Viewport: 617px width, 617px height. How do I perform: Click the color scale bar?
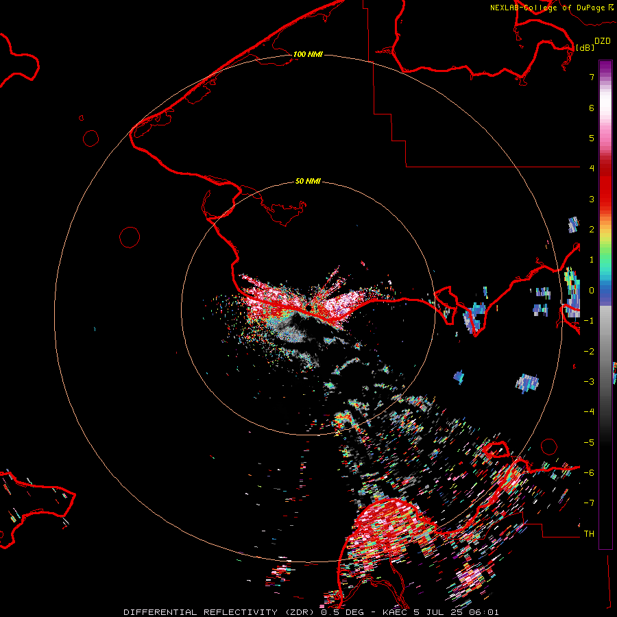click(605, 304)
